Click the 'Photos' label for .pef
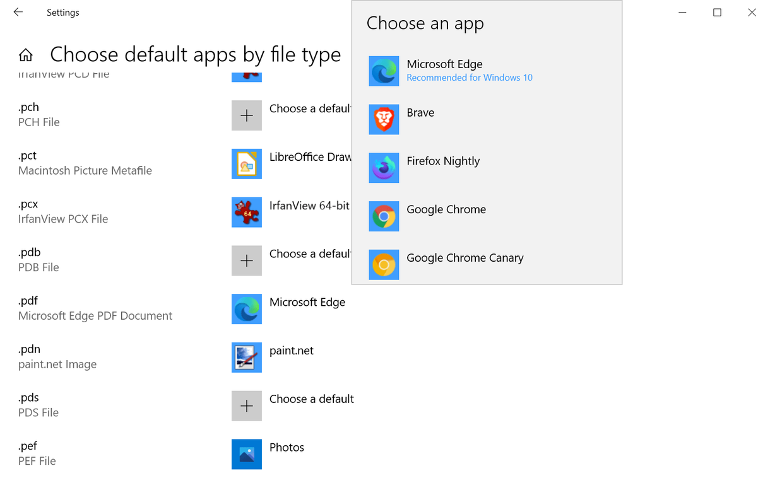This screenshot has height=478, width=770. (287, 447)
